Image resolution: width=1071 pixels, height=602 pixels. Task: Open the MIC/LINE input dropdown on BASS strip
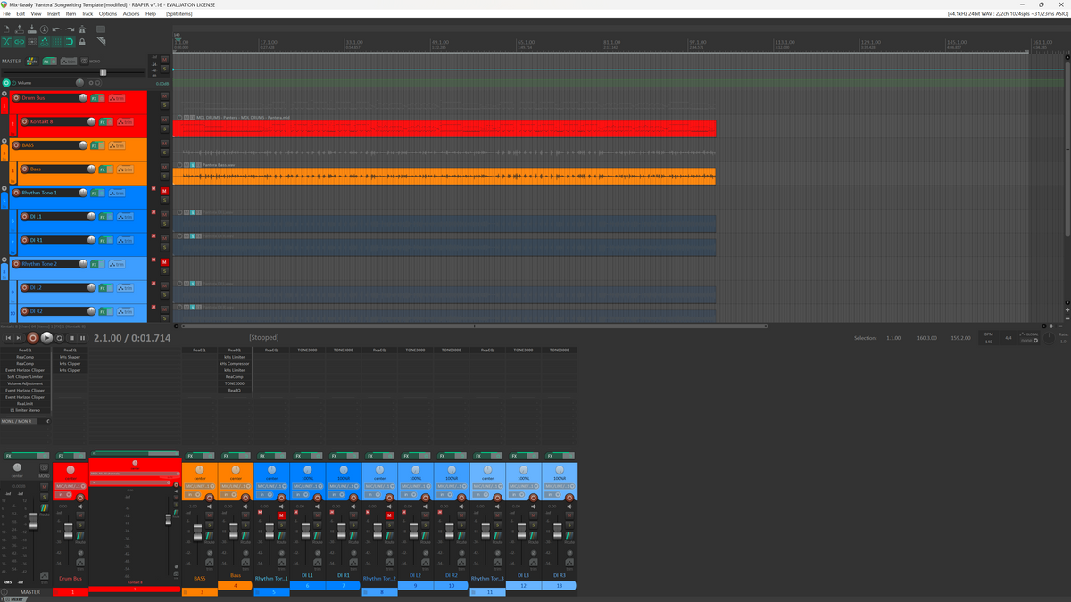click(200, 486)
